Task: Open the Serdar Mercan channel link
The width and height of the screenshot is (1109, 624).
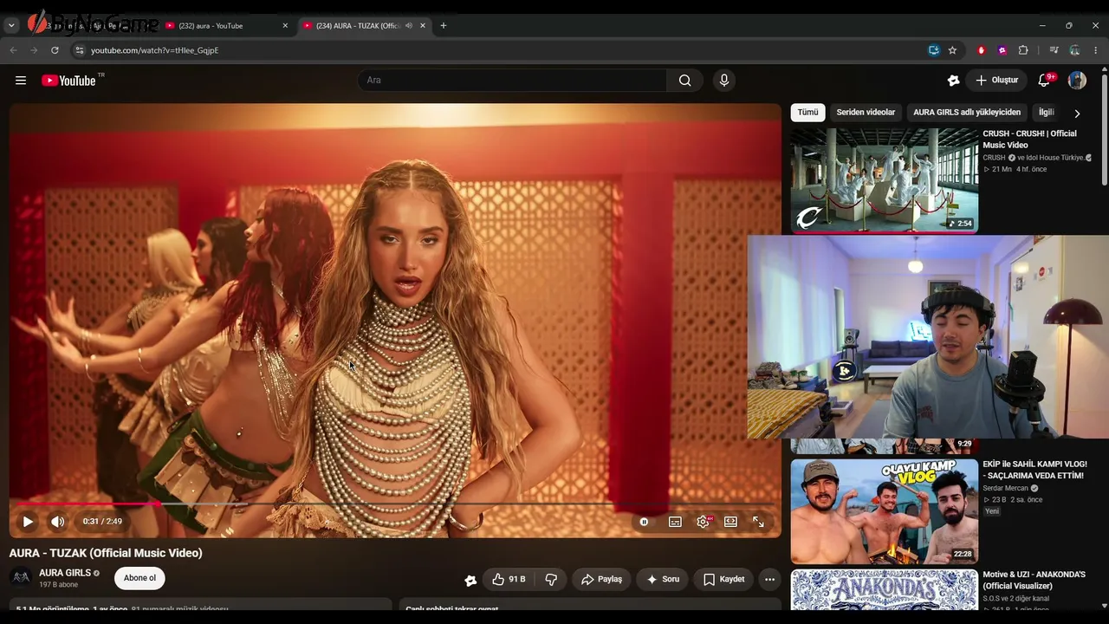Action: 1005,488
